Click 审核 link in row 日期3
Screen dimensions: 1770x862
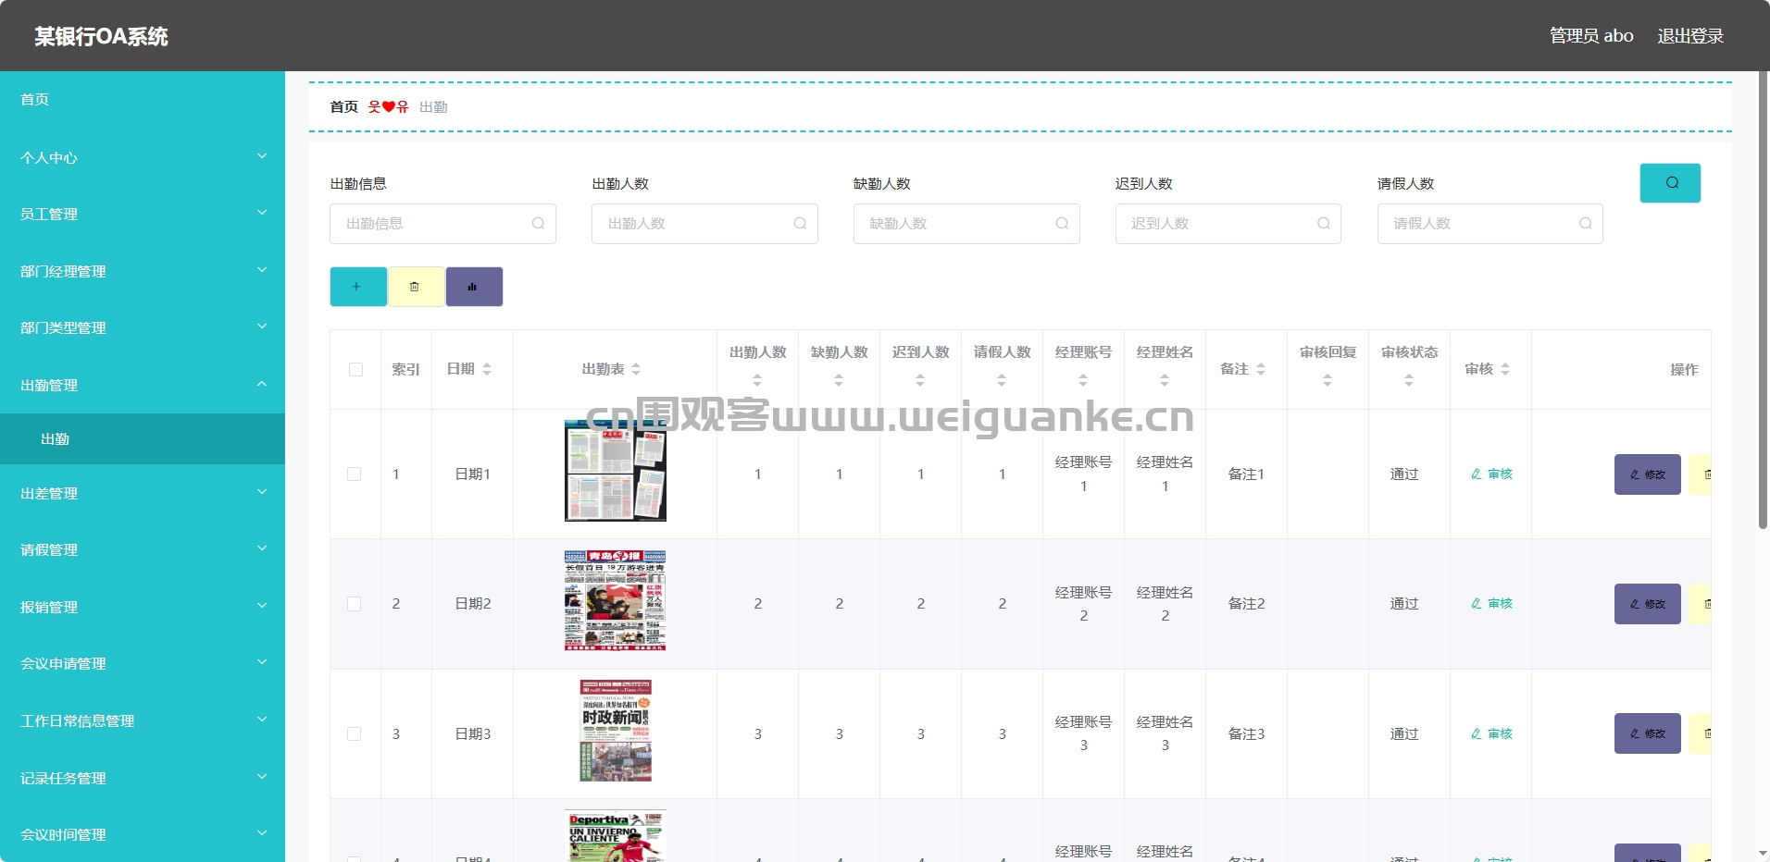click(1491, 734)
